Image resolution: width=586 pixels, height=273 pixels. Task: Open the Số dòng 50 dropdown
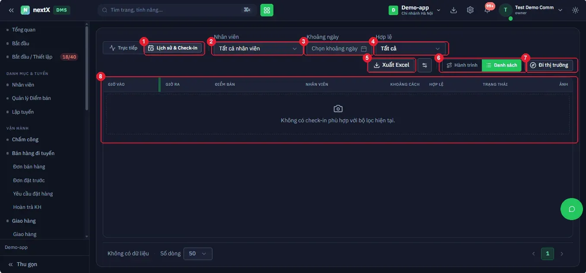click(x=198, y=254)
